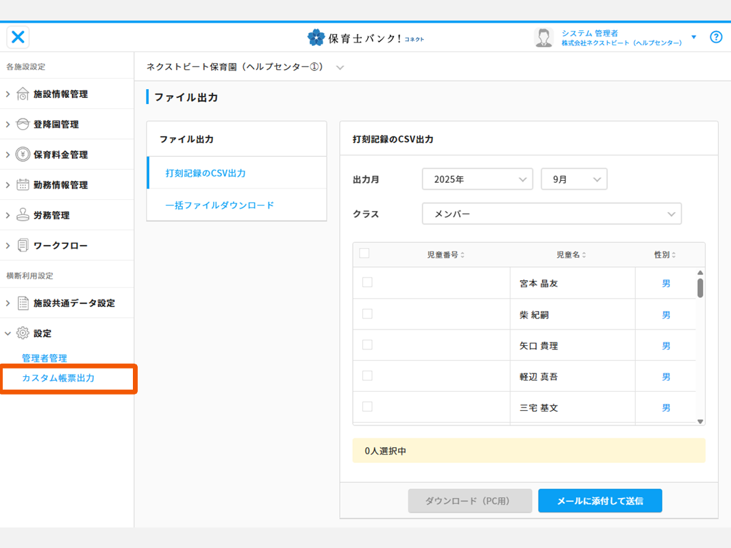Click the child list vertical scrollbar thumb
731x548 pixels.
(x=700, y=288)
